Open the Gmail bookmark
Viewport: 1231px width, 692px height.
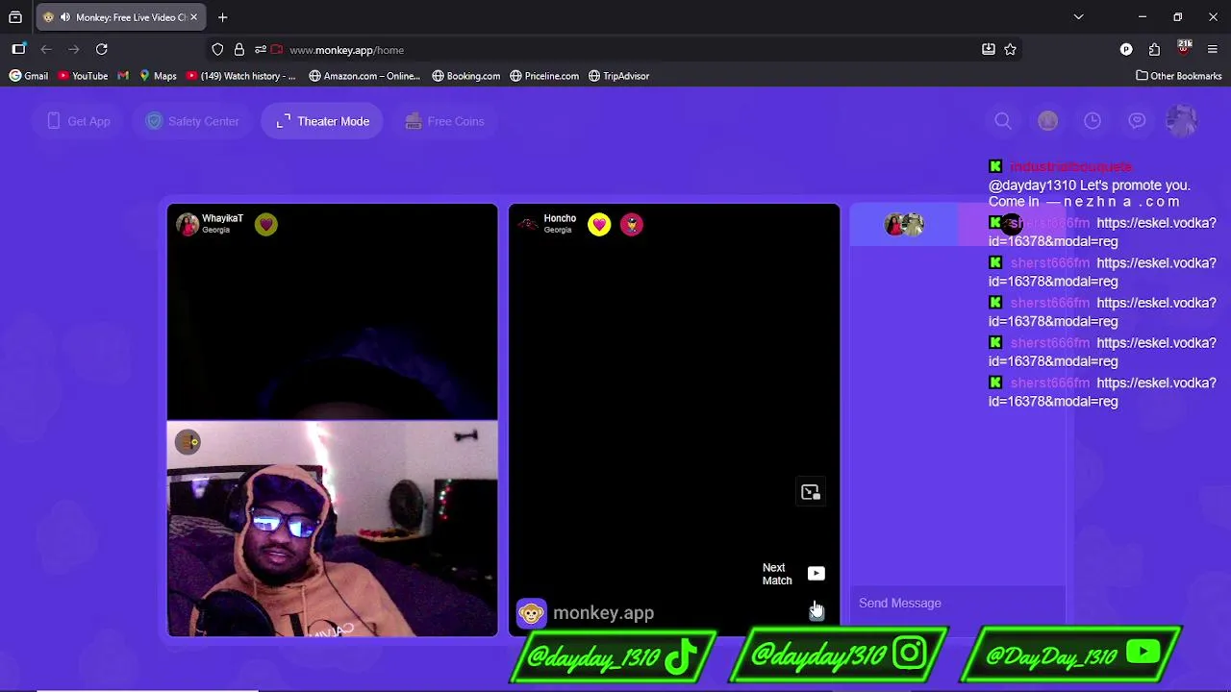click(29, 76)
